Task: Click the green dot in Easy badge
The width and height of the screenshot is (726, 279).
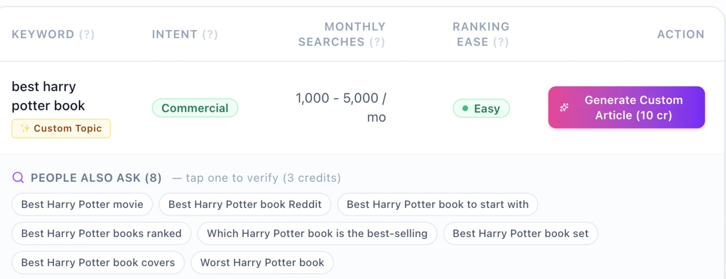Action: click(x=465, y=109)
